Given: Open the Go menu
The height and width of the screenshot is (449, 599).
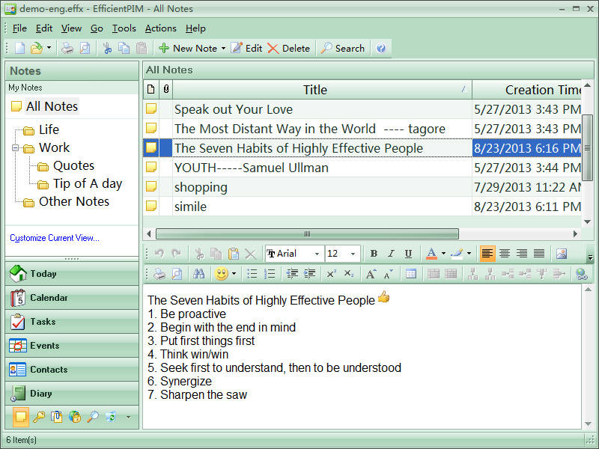Looking at the screenshot, I should pos(97,28).
